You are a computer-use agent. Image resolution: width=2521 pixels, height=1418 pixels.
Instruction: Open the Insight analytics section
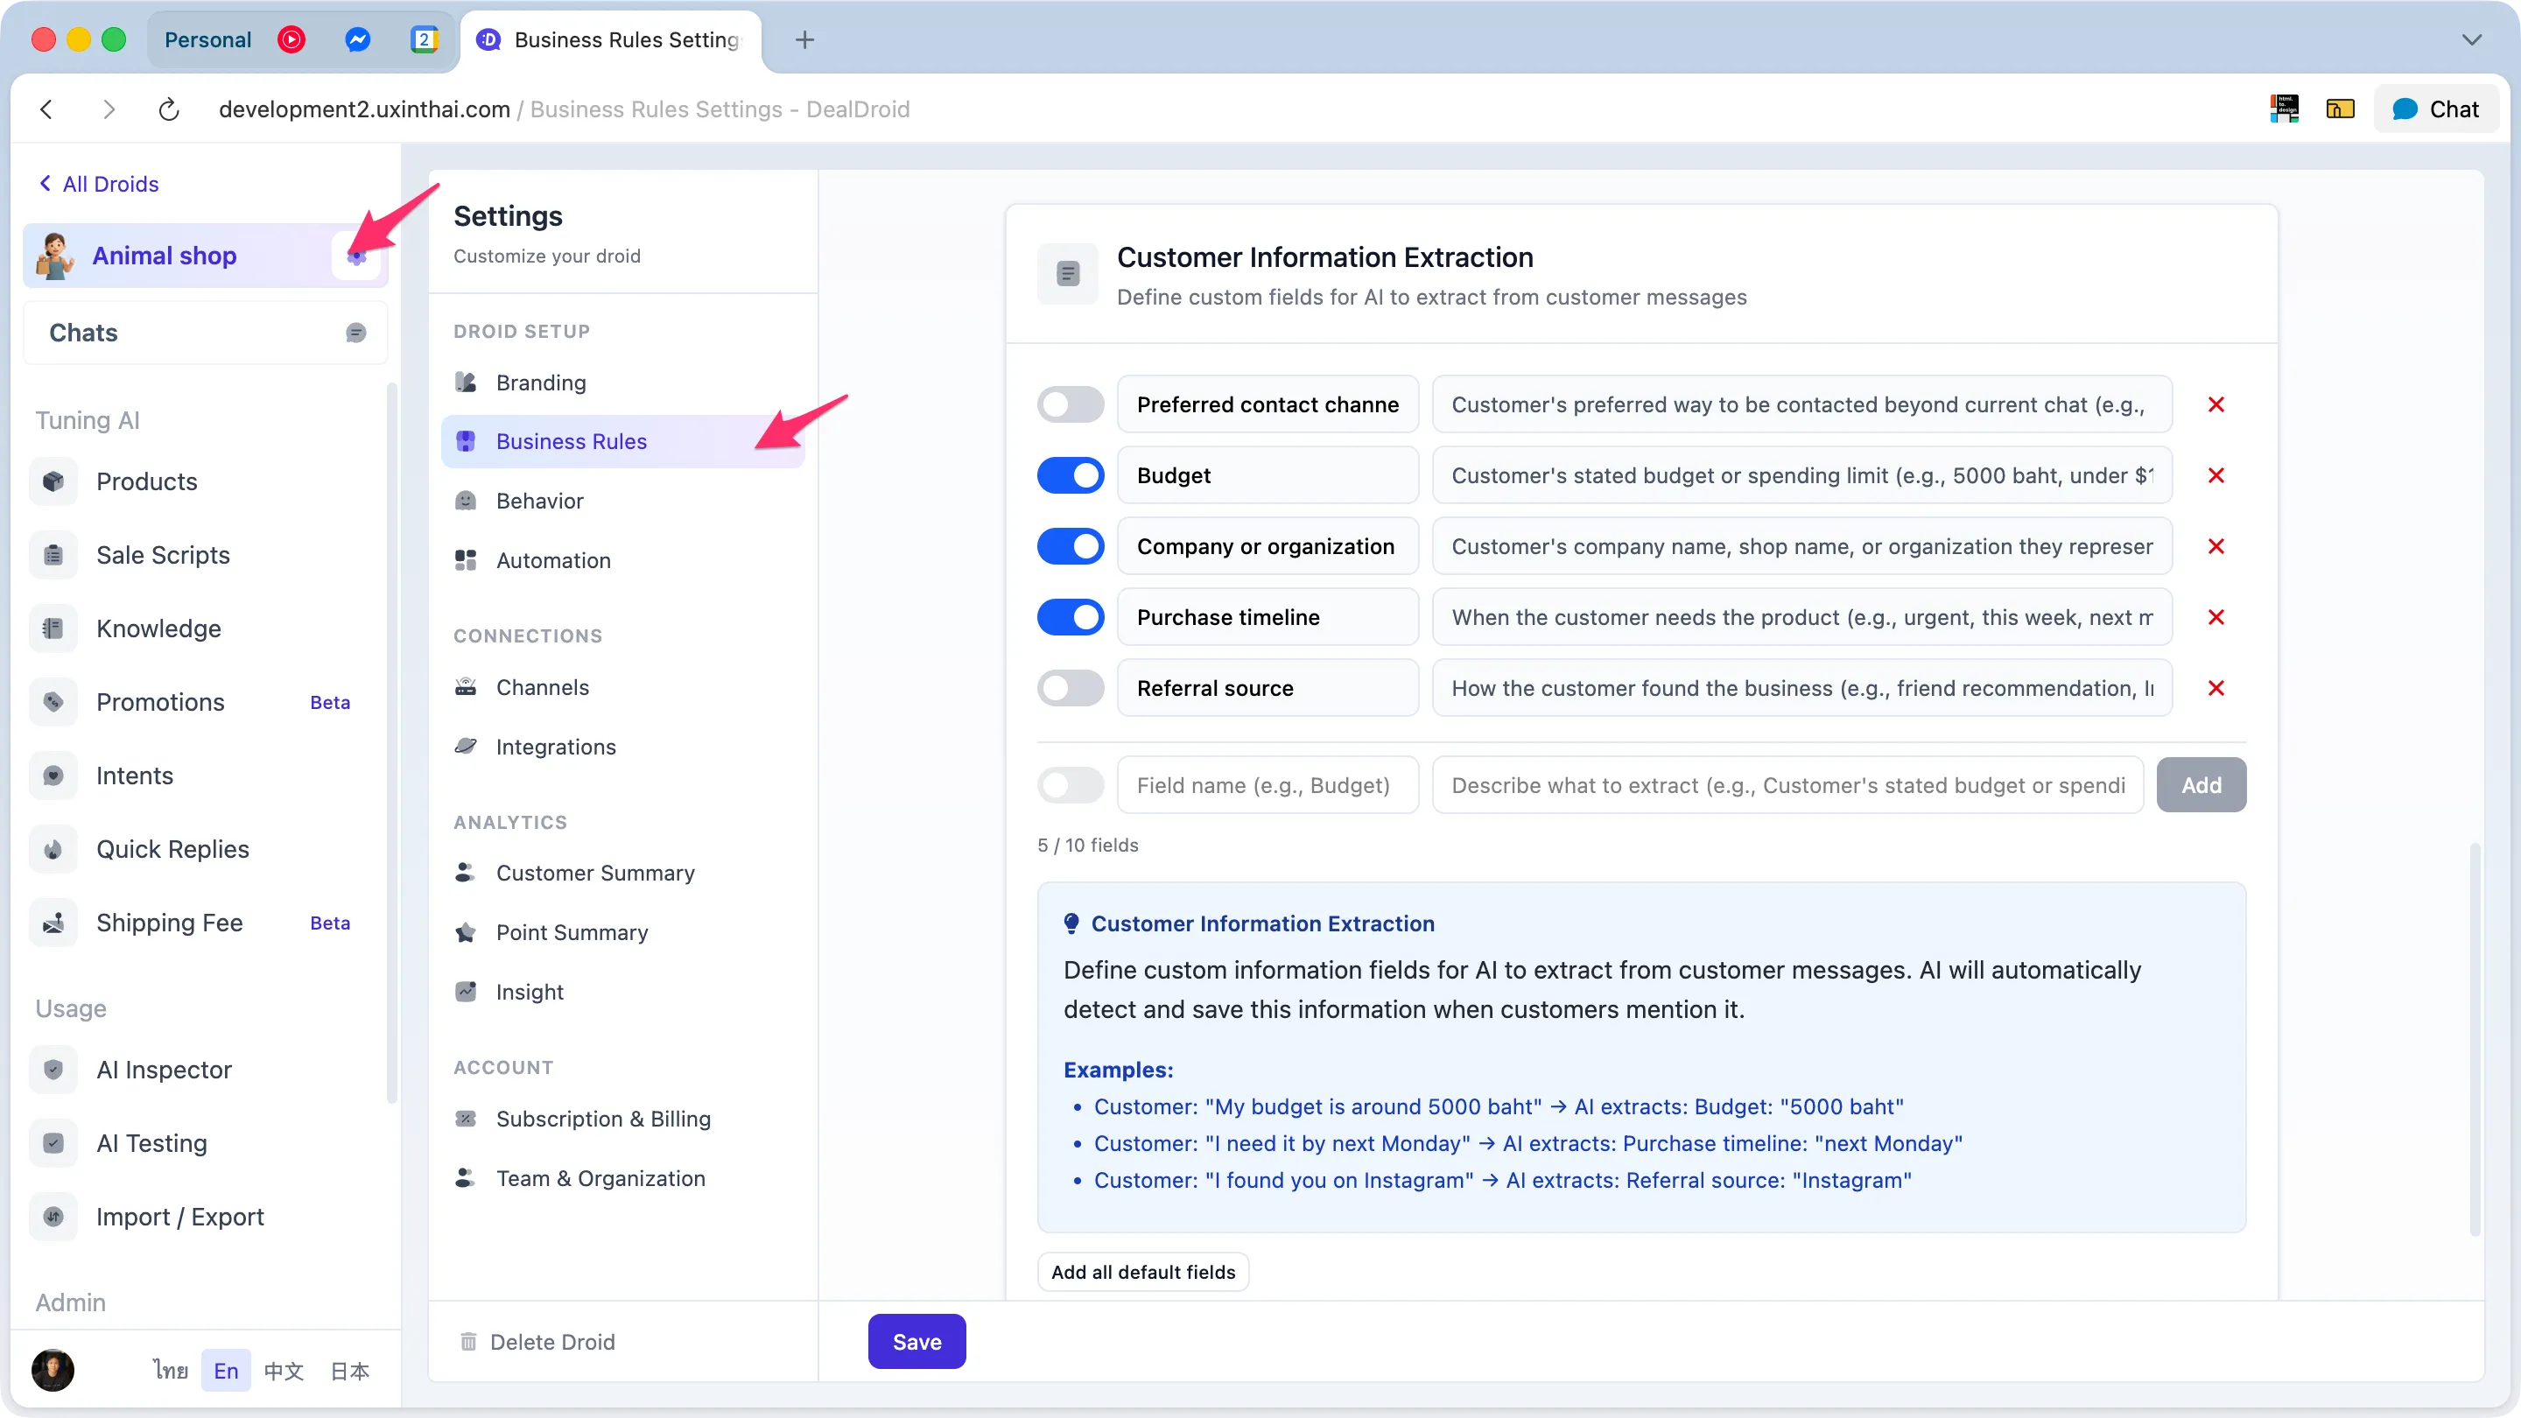point(530,992)
